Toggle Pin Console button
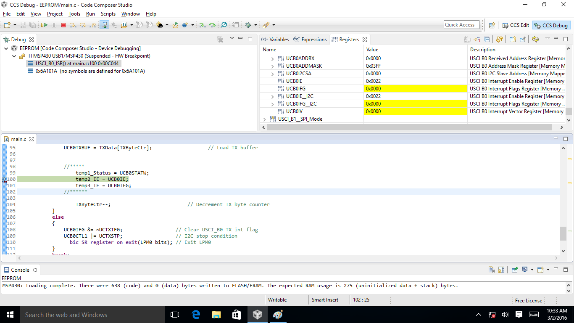 tap(514, 270)
